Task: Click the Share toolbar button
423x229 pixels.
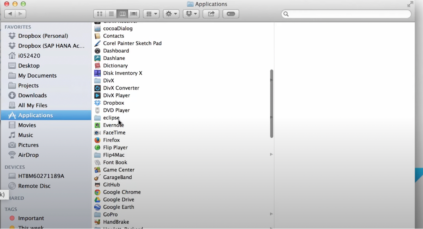Action: pyautogui.click(x=211, y=14)
